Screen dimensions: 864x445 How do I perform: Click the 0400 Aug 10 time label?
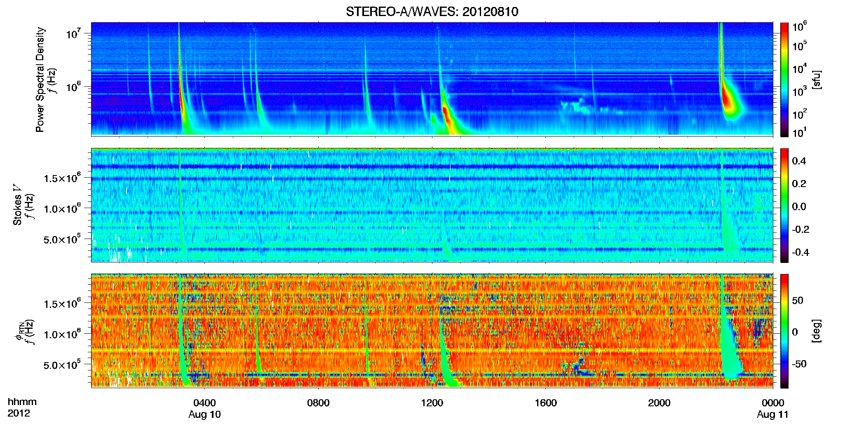204,409
